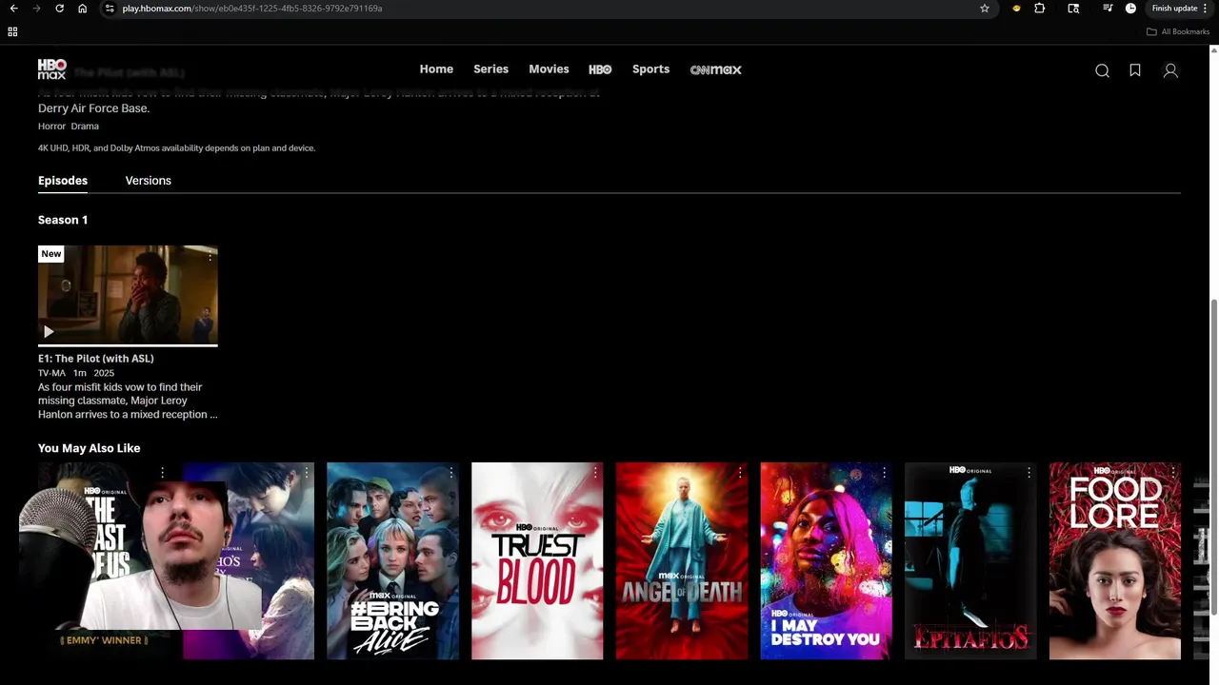
Task: Open the Epitafios poster
Action: pos(970,561)
